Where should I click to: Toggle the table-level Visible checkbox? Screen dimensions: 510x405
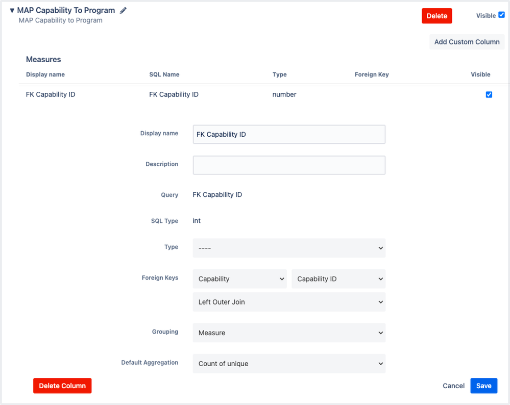(501, 15)
